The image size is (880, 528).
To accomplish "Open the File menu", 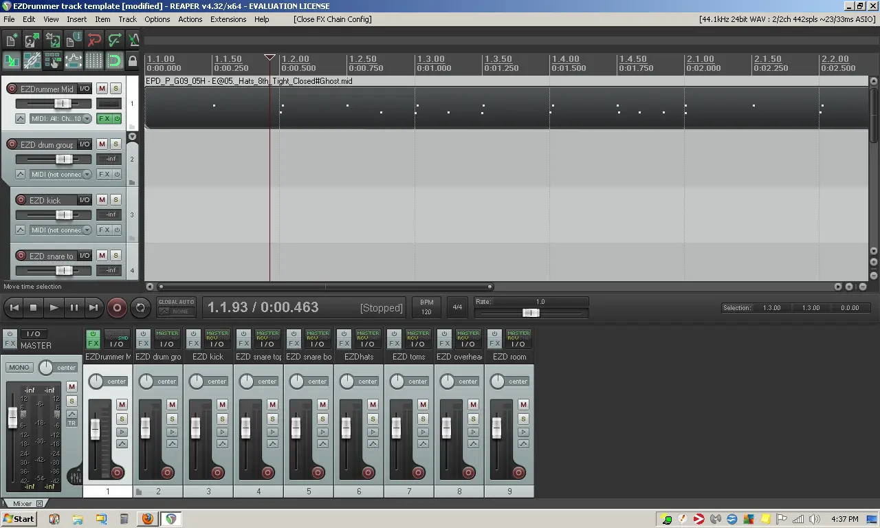I will pyautogui.click(x=9, y=19).
